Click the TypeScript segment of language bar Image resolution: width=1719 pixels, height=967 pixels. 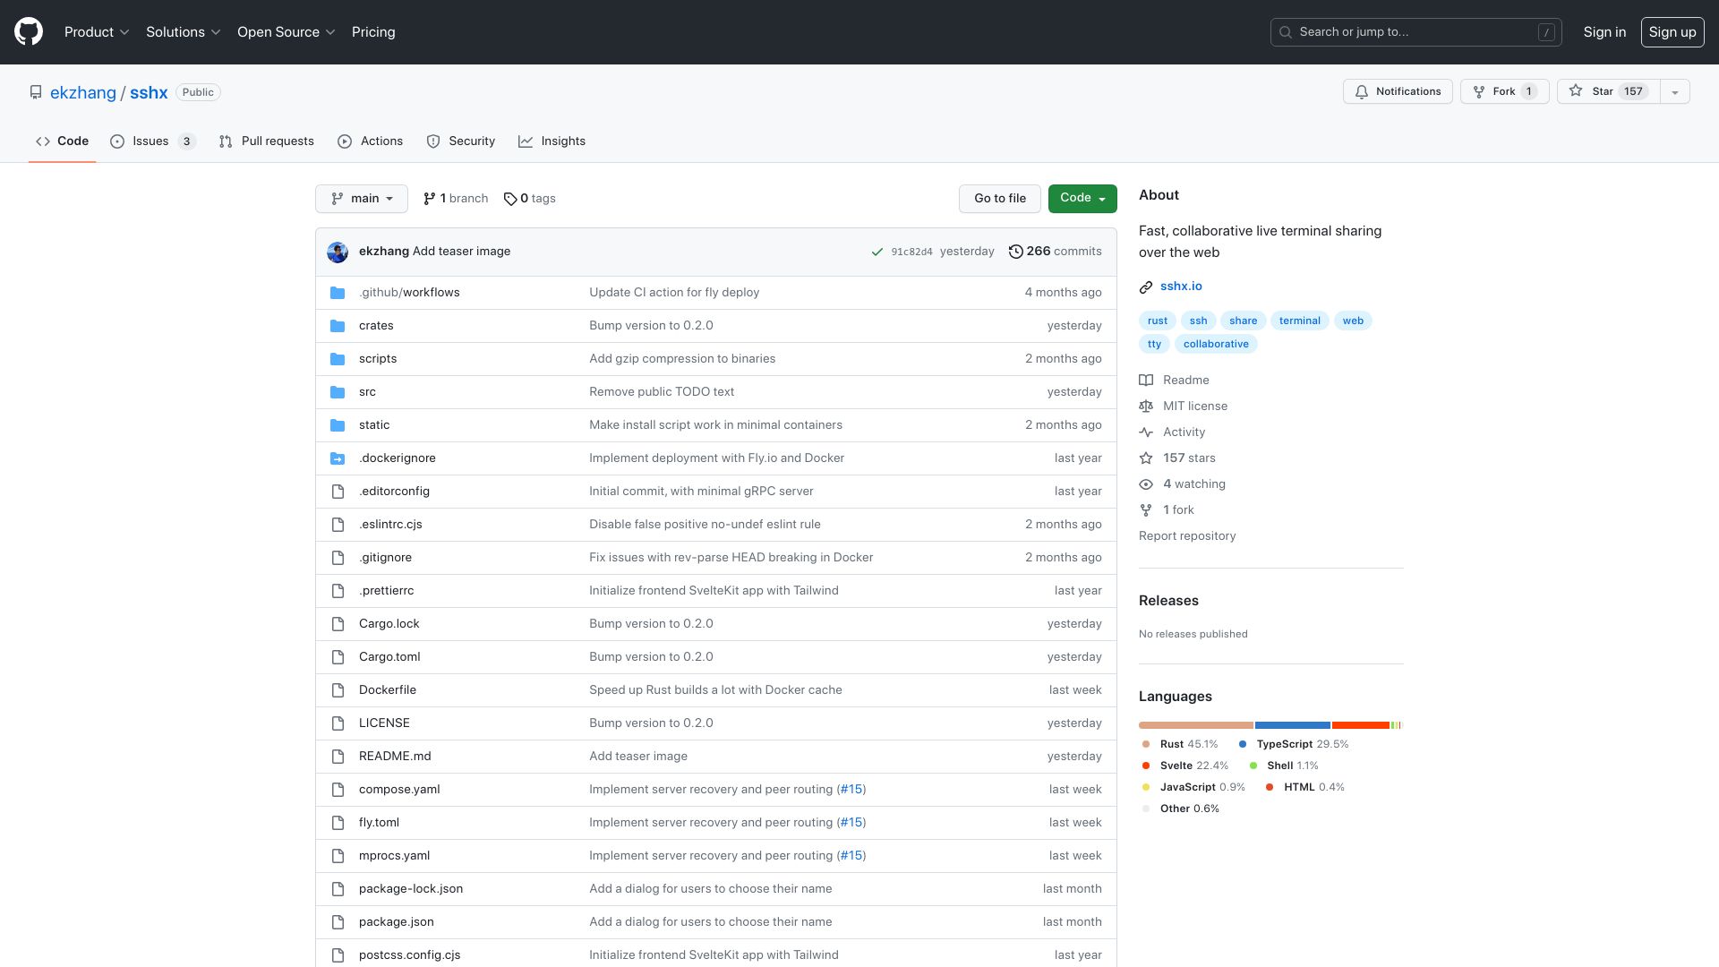tap(1293, 725)
